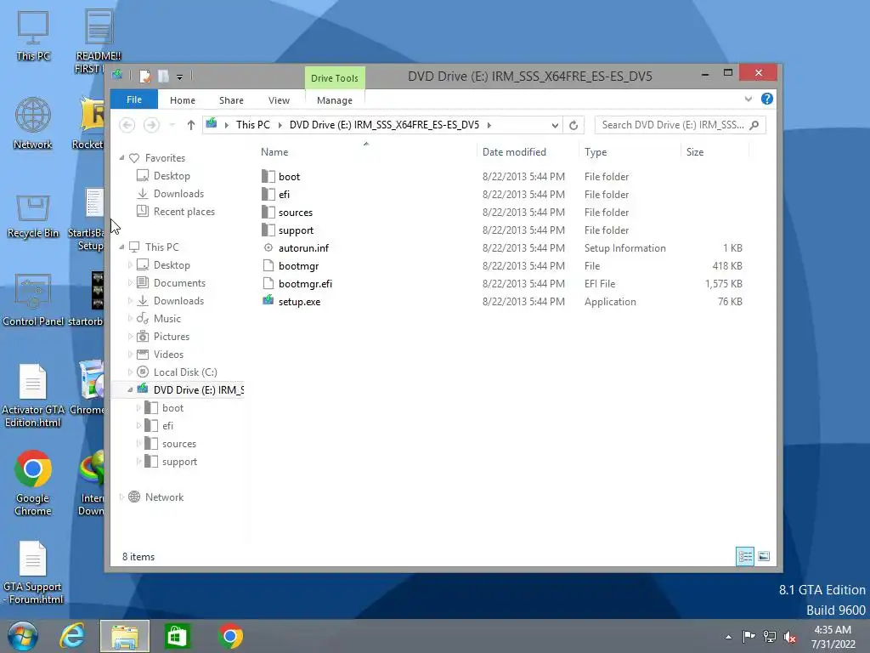This screenshot has width=870, height=653.
Task: Select GTA Support Forum.html desktop file
Action: (33, 572)
